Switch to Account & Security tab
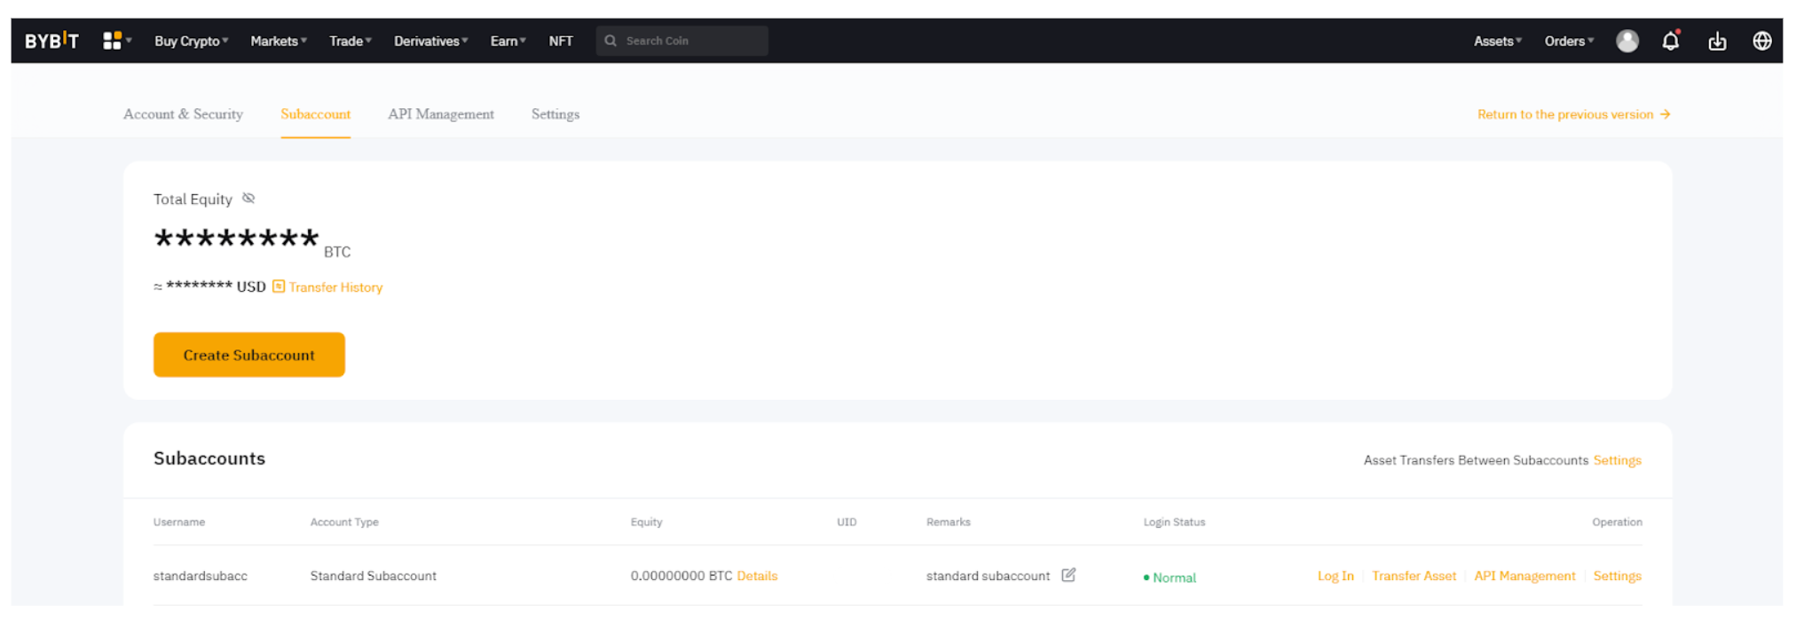This screenshot has height=619, width=1796. point(183,114)
